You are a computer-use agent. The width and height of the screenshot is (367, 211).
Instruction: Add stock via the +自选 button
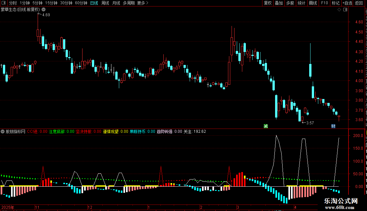347,3
